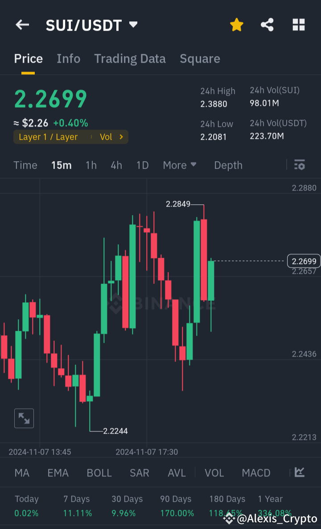Add EMA indicator to the chart
This screenshot has width=321, height=529.
point(58,472)
